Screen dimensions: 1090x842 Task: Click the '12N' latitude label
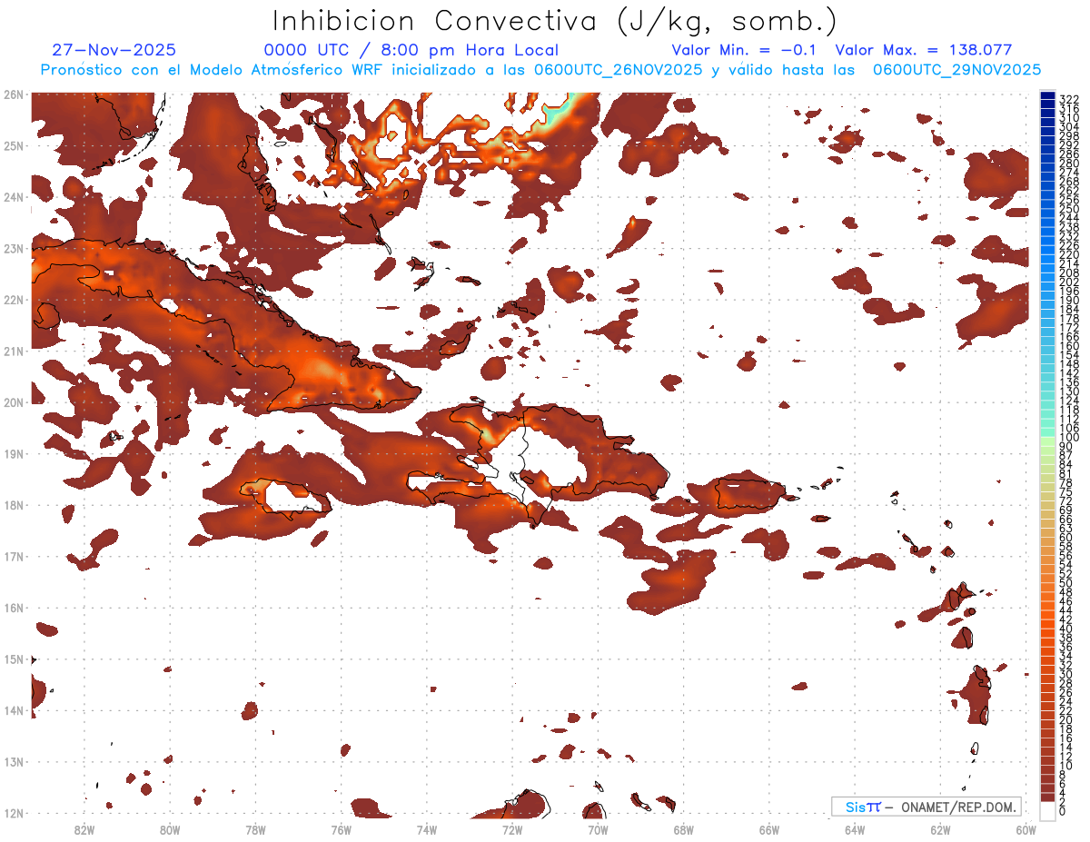coord(14,813)
